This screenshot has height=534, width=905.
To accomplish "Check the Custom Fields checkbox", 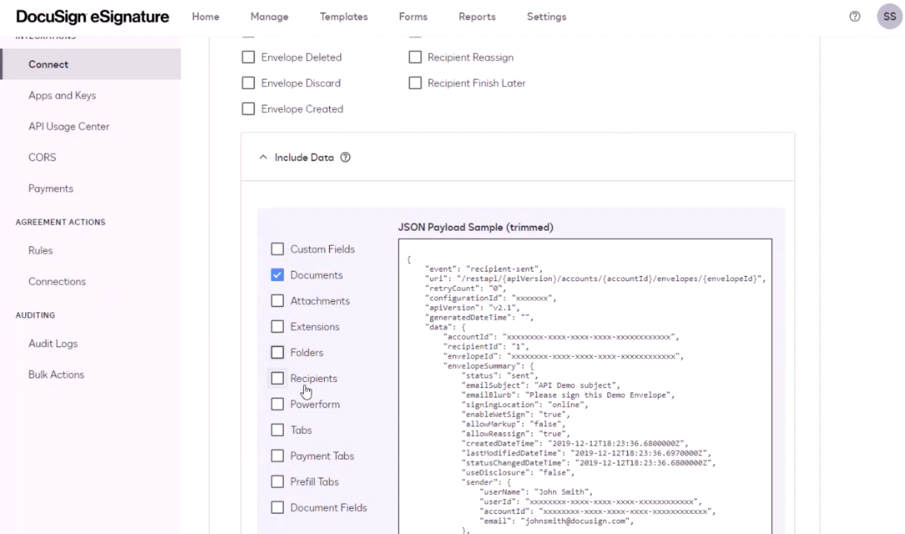I will (278, 250).
